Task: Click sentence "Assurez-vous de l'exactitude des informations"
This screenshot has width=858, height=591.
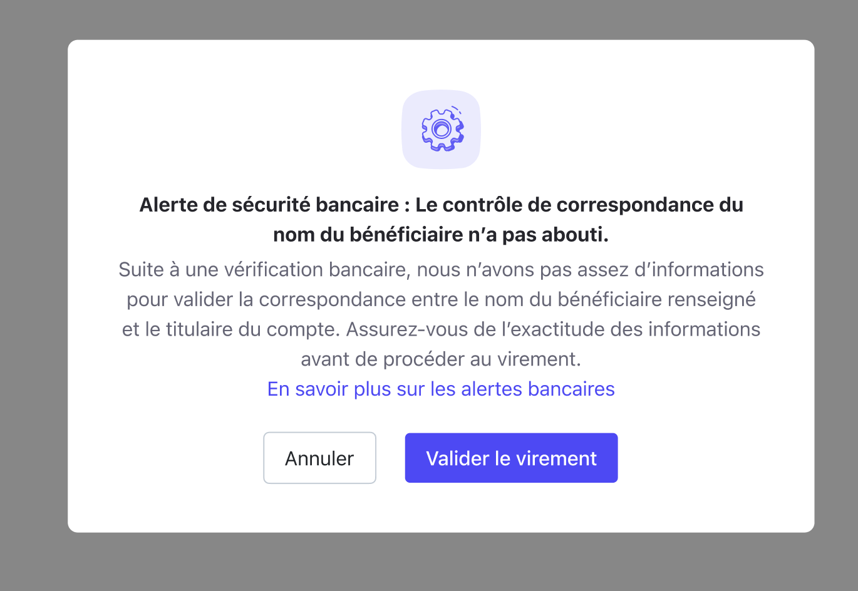Action: 553,329
